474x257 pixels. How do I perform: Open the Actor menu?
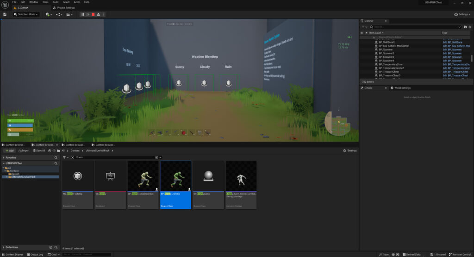[77, 2]
